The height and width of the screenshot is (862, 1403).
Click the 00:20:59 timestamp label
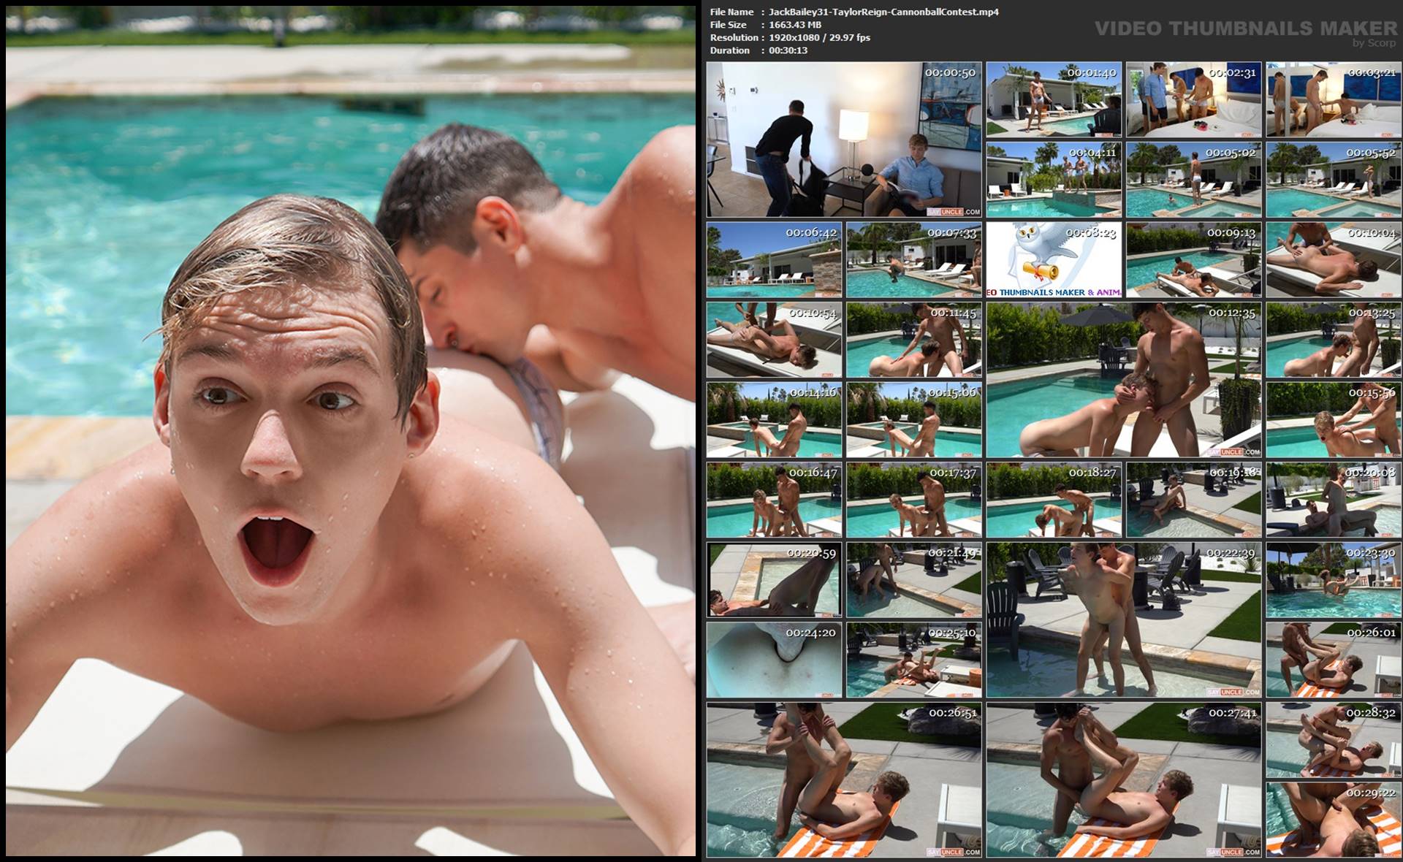pyautogui.click(x=810, y=553)
